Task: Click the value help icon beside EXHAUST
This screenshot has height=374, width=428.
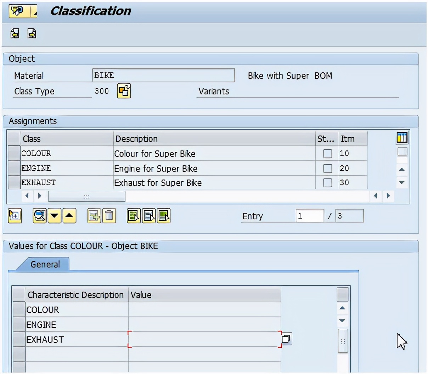Action: (x=286, y=339)
